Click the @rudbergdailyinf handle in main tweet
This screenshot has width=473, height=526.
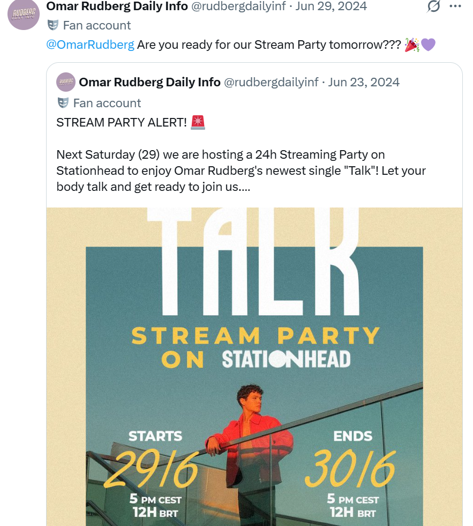coord(238,6)
